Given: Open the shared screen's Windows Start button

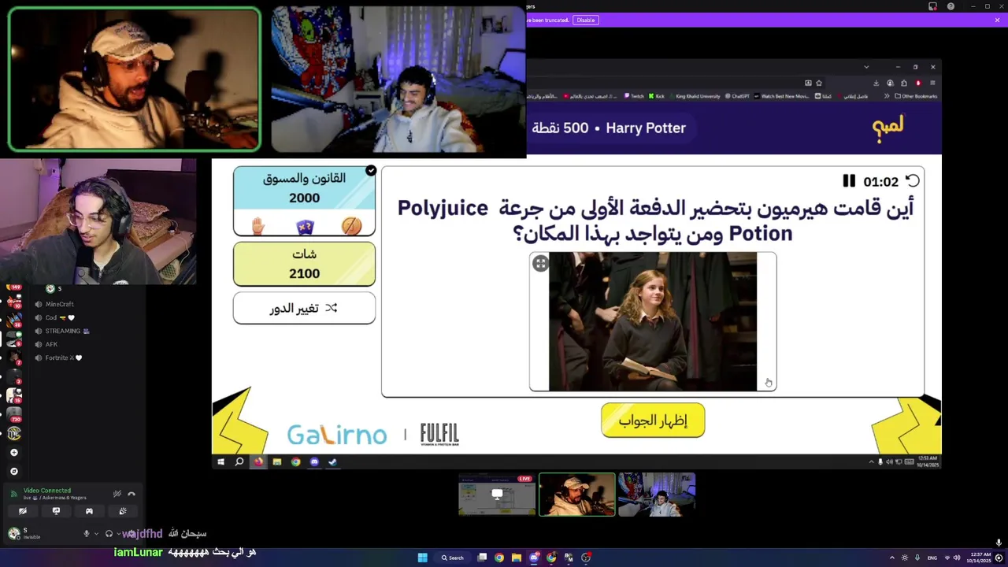Looking at the screenshot, I should pyautogui.click(x=220, y=462).
